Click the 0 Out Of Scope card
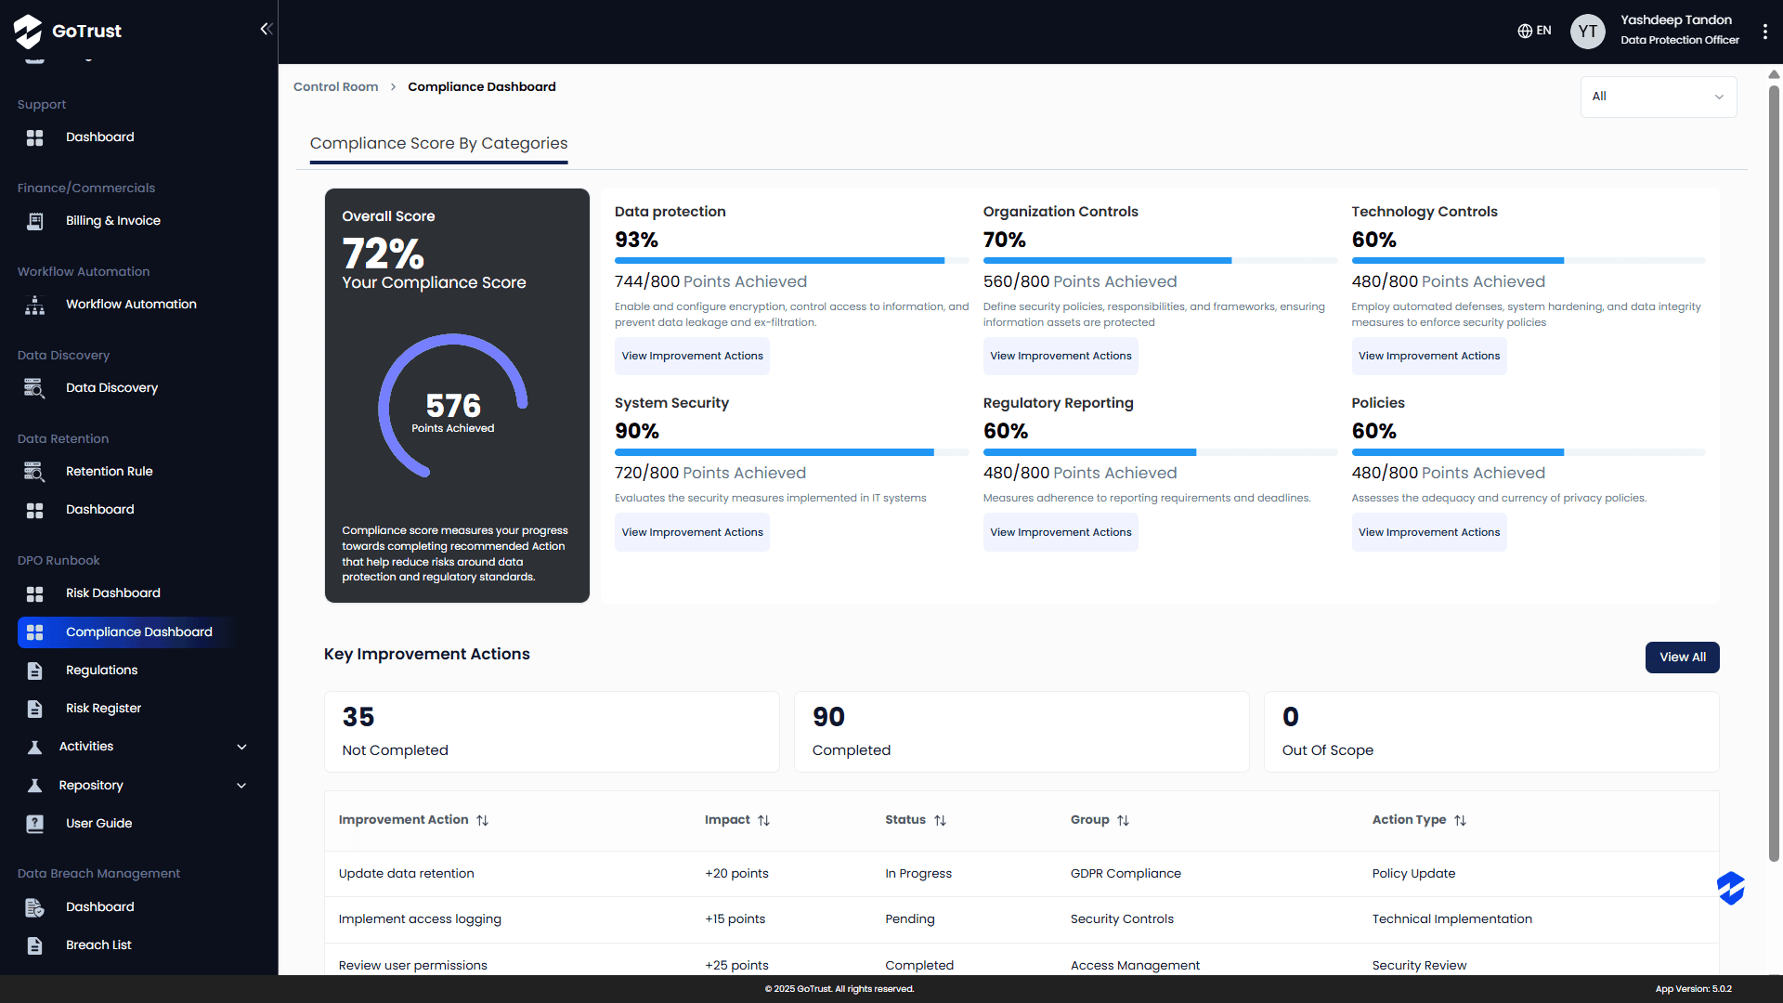Viewport: 1783px width, 1003px height. tap(1491, 732)
